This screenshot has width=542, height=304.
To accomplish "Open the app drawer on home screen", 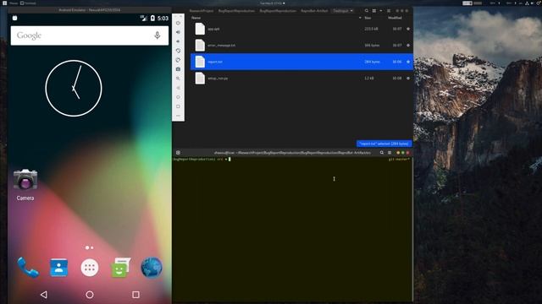I will pos(90,268).
